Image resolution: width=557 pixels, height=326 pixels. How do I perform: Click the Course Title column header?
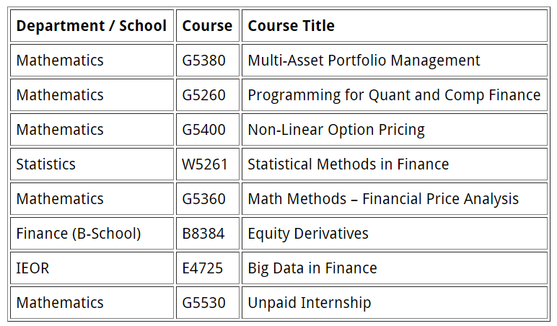coord(291,26)
